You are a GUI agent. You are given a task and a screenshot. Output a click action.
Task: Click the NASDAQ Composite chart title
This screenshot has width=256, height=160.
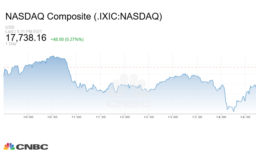(x=84, y=16)
